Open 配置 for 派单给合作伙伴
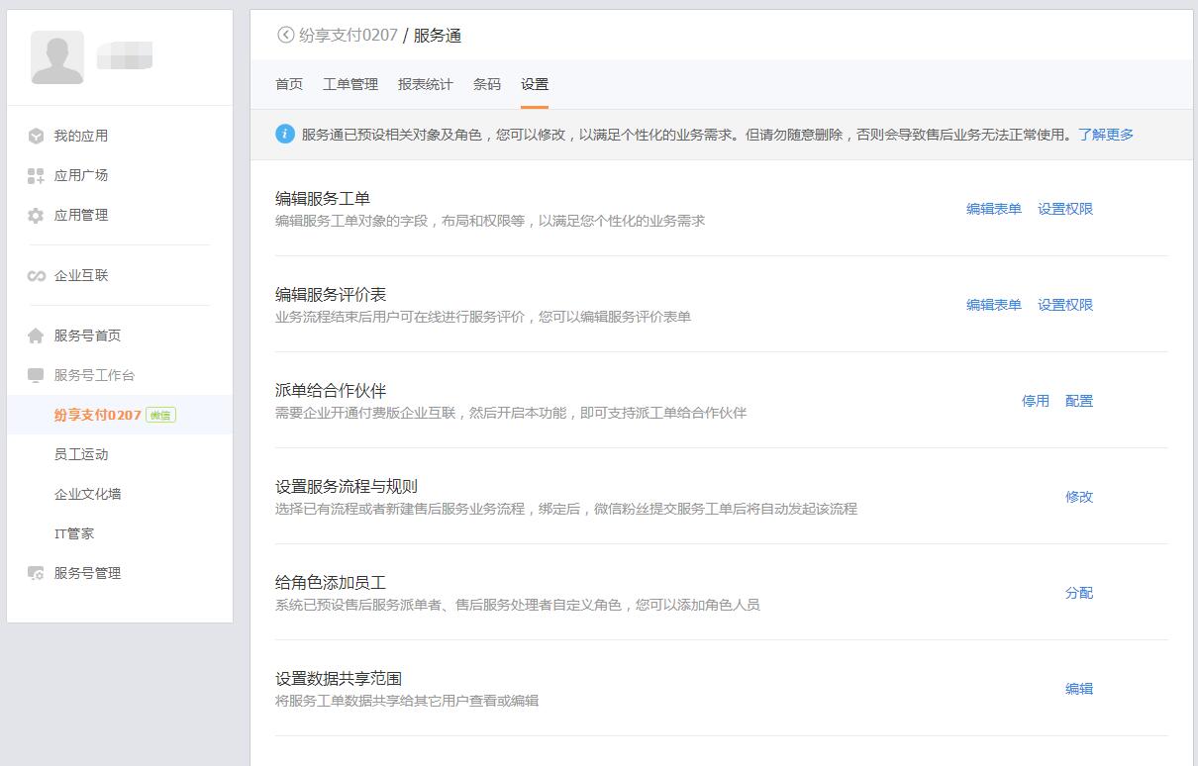The height and width of the screenshot is (766, 1198). tap(1079, 401)
